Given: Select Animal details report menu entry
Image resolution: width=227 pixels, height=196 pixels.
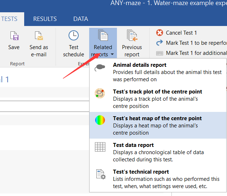Looking at the screenshot, I should pos(140,65).
